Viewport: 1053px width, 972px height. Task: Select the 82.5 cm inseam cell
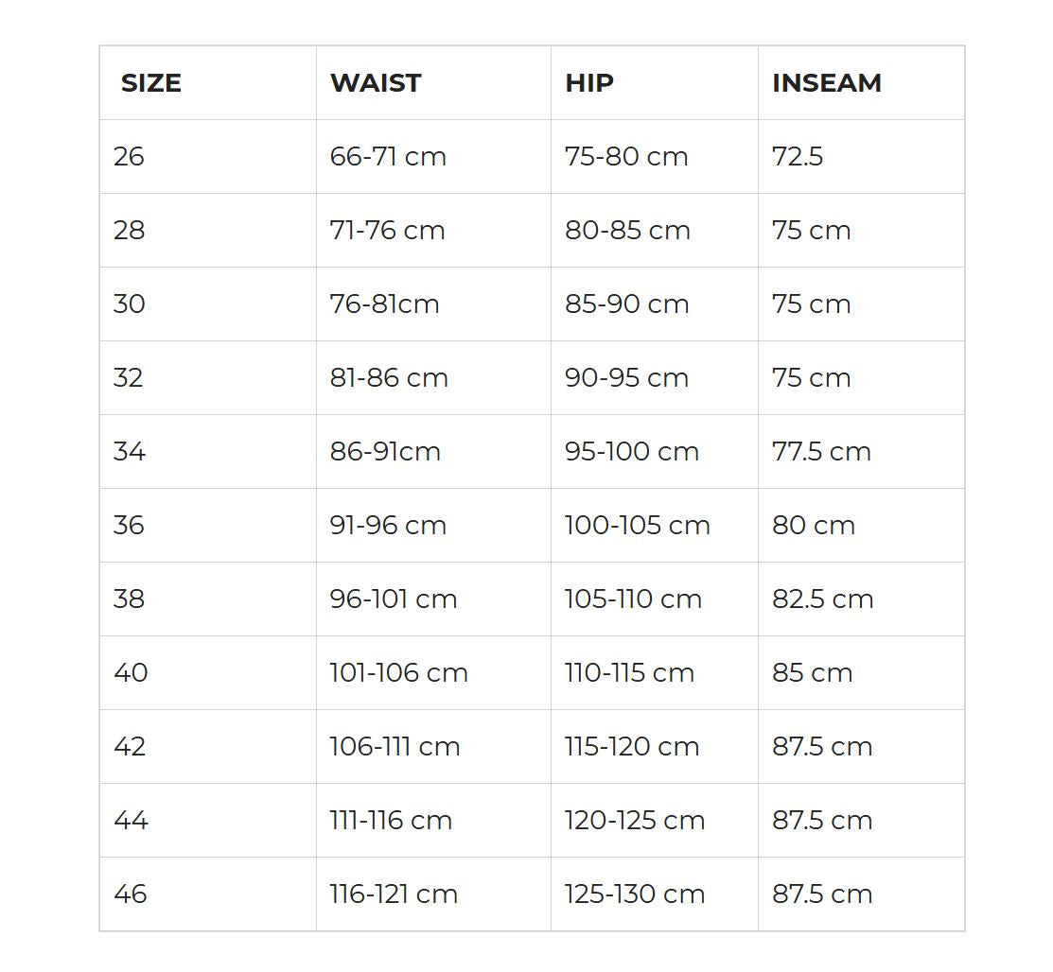coord(822,599)
